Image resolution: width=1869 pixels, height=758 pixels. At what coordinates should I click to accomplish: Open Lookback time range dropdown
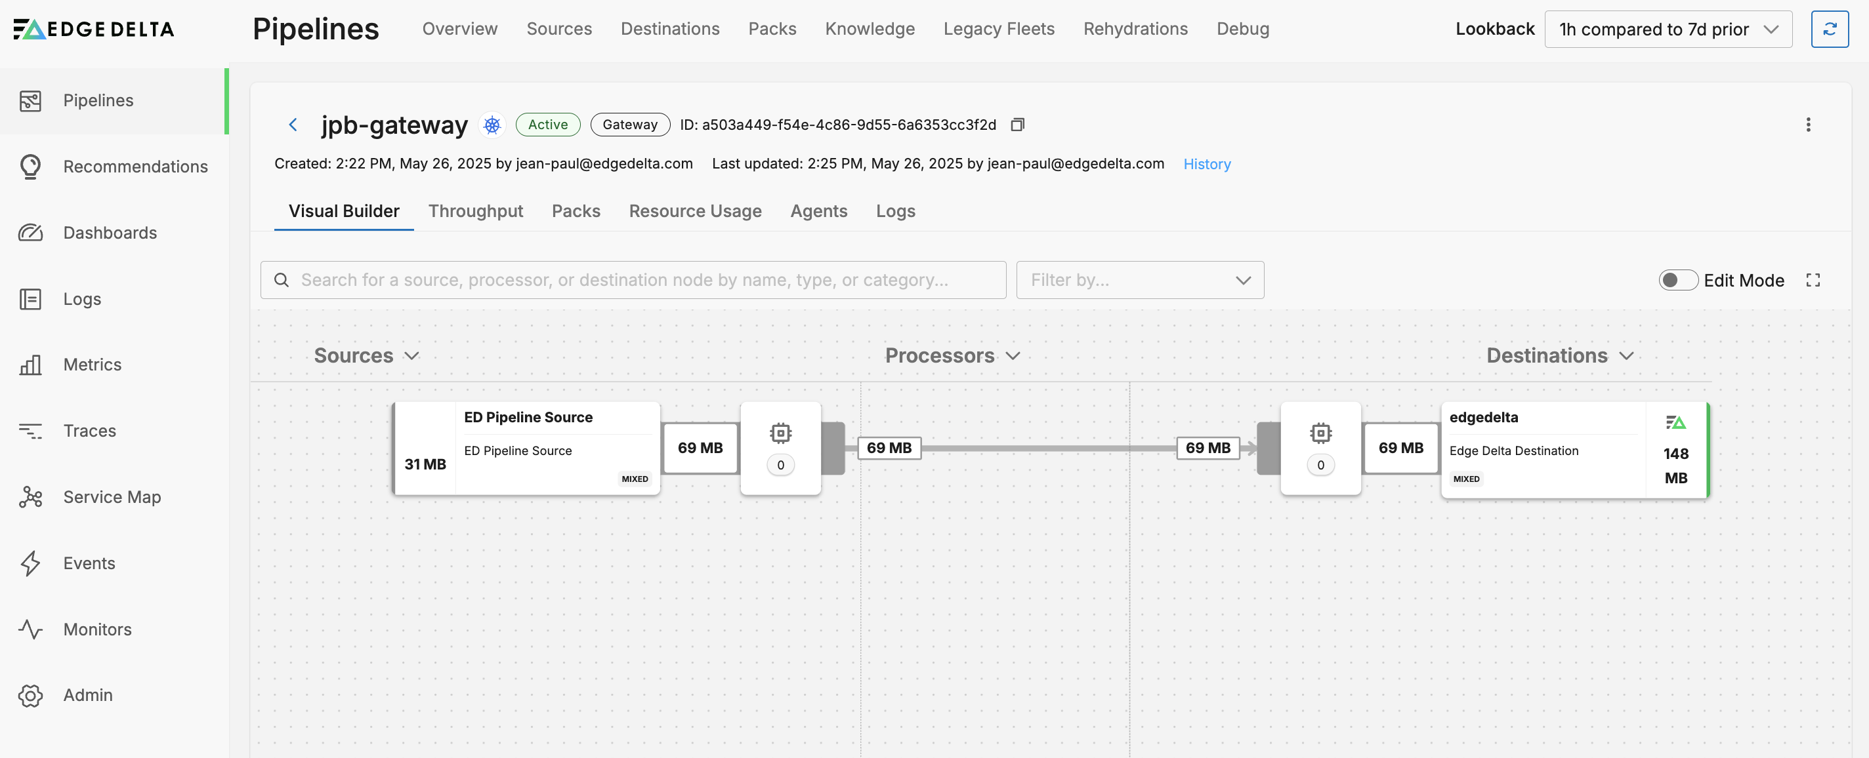(1668, 29)
